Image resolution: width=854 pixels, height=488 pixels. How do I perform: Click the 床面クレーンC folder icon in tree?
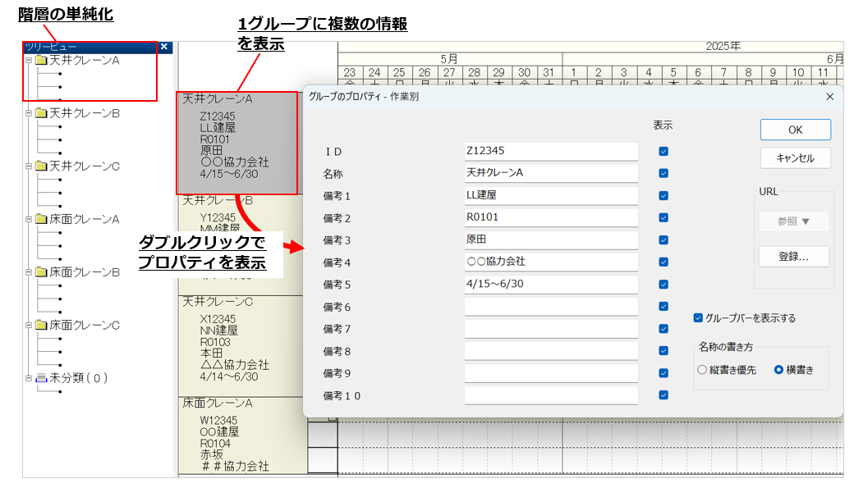[x=41, y=325]
